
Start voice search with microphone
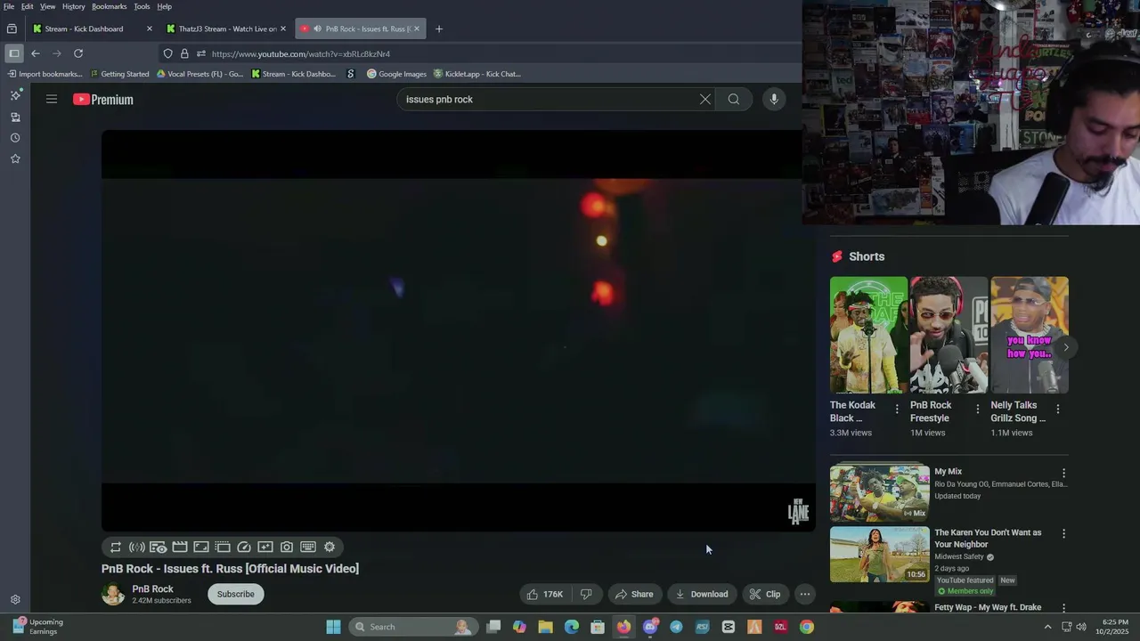774,100
